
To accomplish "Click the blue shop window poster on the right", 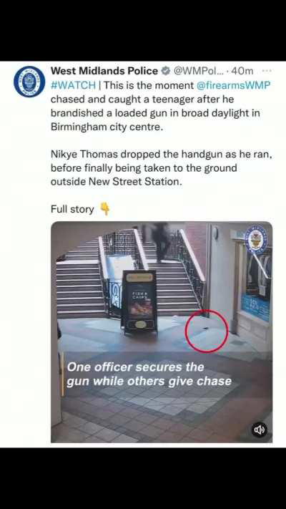I will point(255,308).
